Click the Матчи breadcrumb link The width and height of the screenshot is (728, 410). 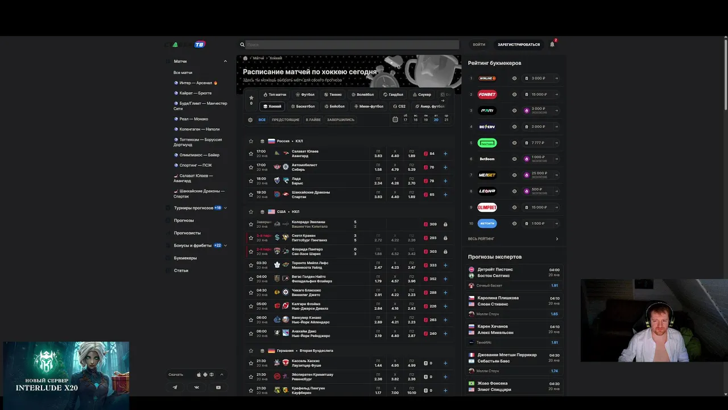coord(258,58)
